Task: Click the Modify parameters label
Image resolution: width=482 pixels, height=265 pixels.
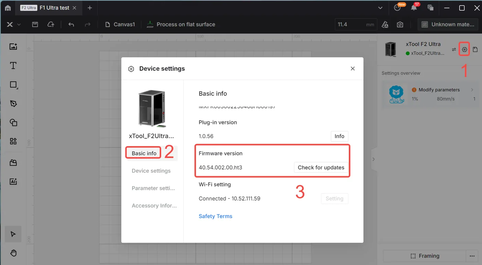Action: pyautogui.click(x=439, y=90)
